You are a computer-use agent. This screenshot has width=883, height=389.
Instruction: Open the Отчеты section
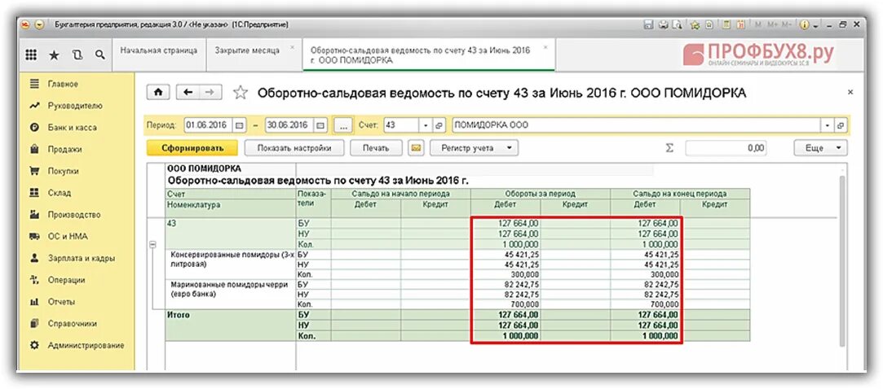[76, 302]
